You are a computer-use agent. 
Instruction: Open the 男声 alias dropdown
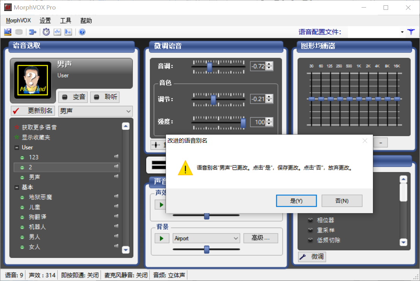(x=129, y=111)
